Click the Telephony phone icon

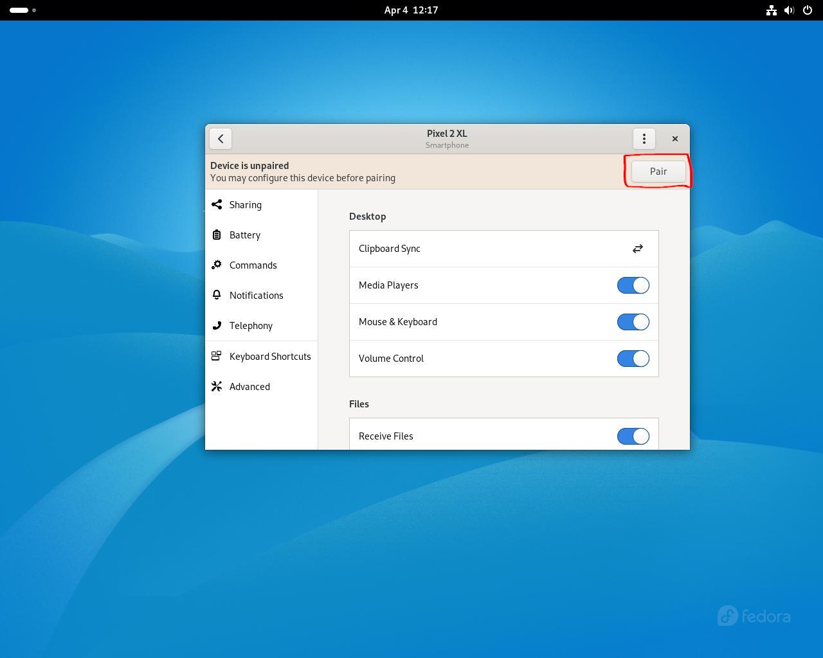pos(217,325)
